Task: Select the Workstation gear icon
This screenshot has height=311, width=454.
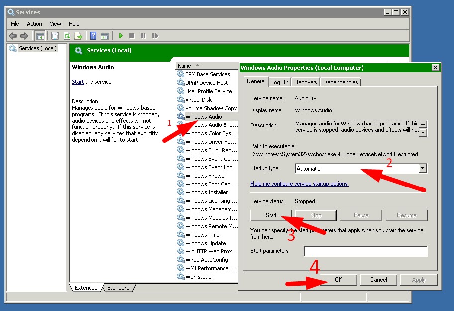Action: coord(181,277)
